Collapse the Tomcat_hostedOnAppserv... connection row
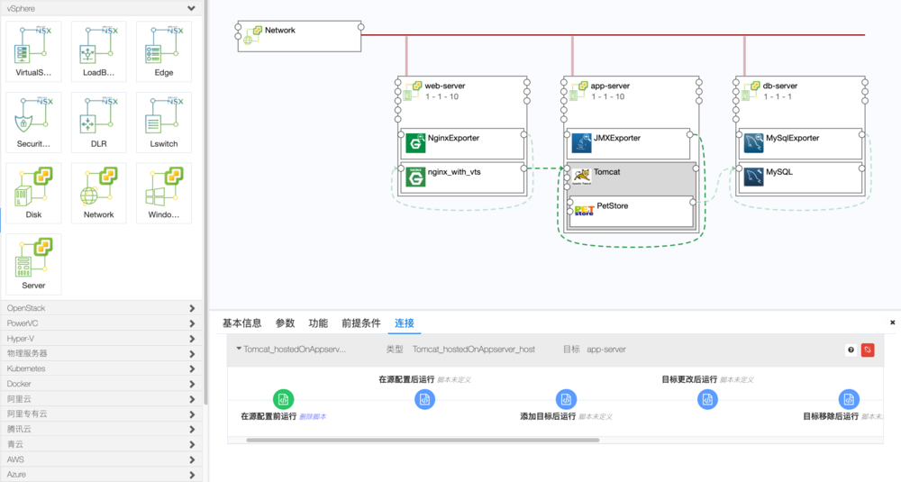The width and height of the screenshot is (901, 482). (239, 349)
